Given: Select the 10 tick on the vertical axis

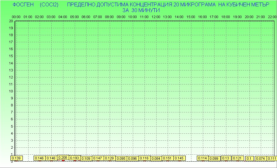Looking at the screenshot, I should click(11, 91).
